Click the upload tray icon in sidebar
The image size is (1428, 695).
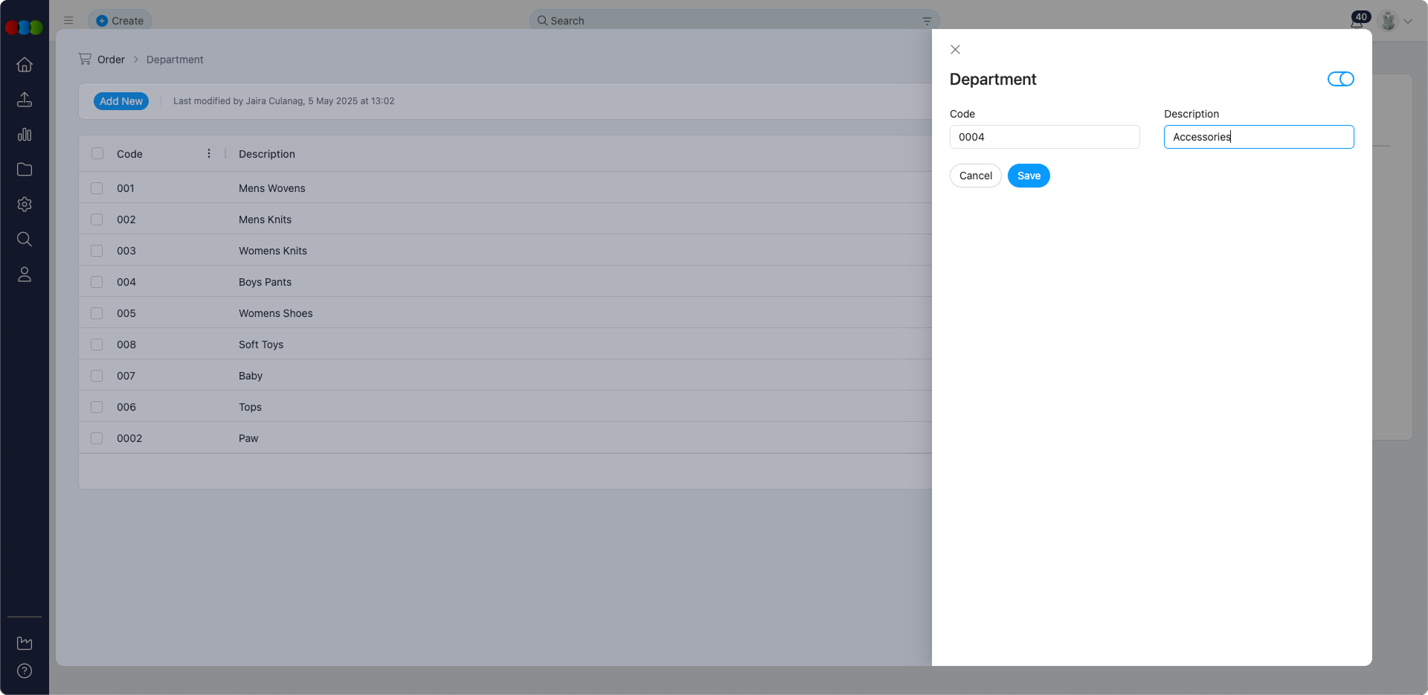(x=25, y=100)
